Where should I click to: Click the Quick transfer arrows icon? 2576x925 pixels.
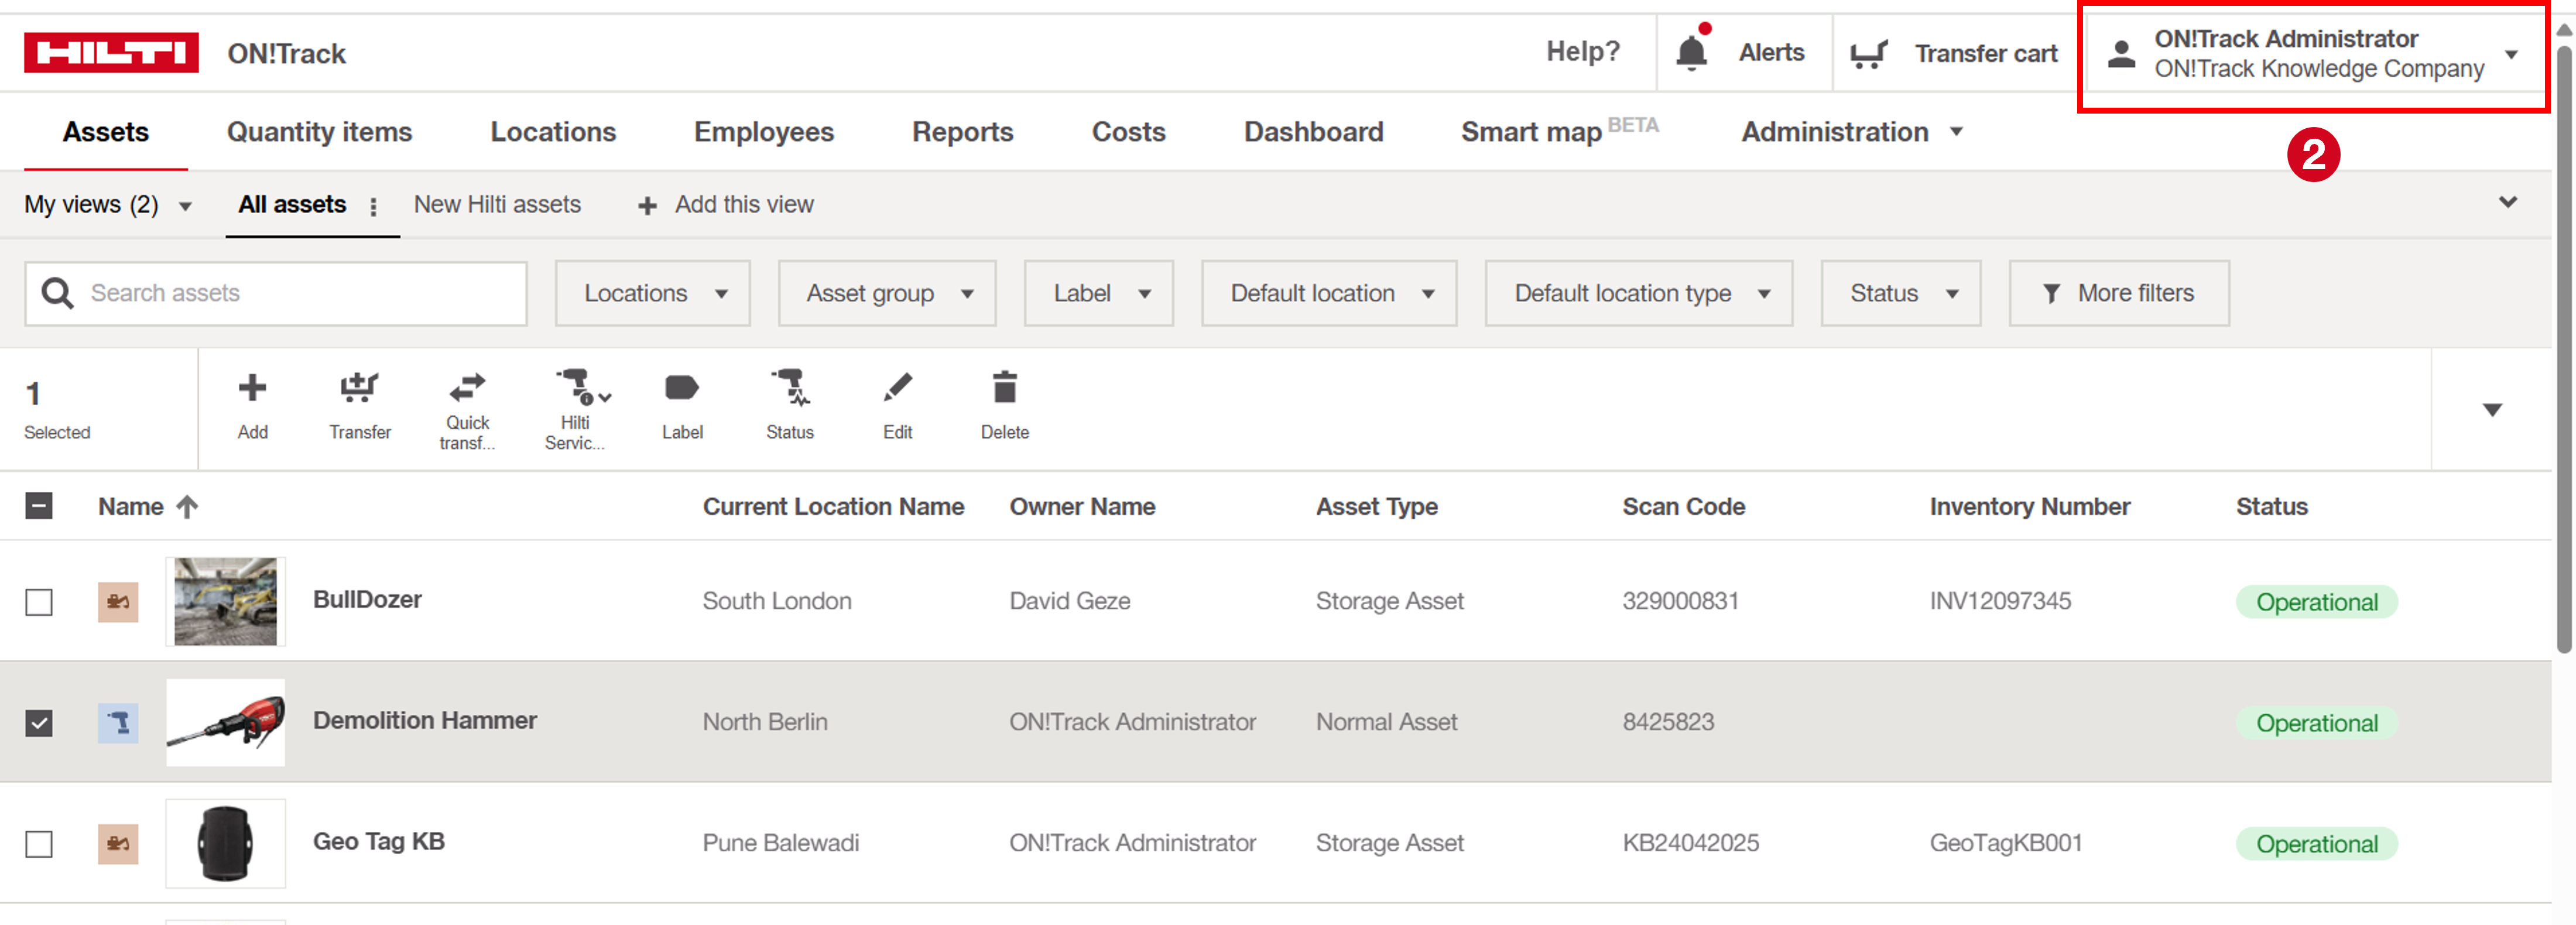point(467,387)
